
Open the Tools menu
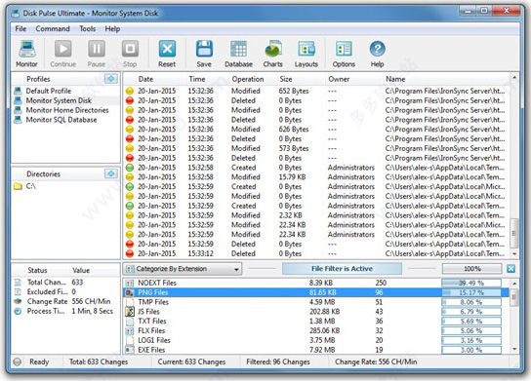click(x=88, y=28)
